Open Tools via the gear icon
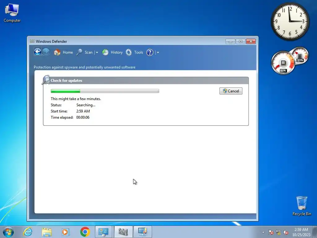The width and height of the screenshot is (317, 238). click(x=128, y=52)
